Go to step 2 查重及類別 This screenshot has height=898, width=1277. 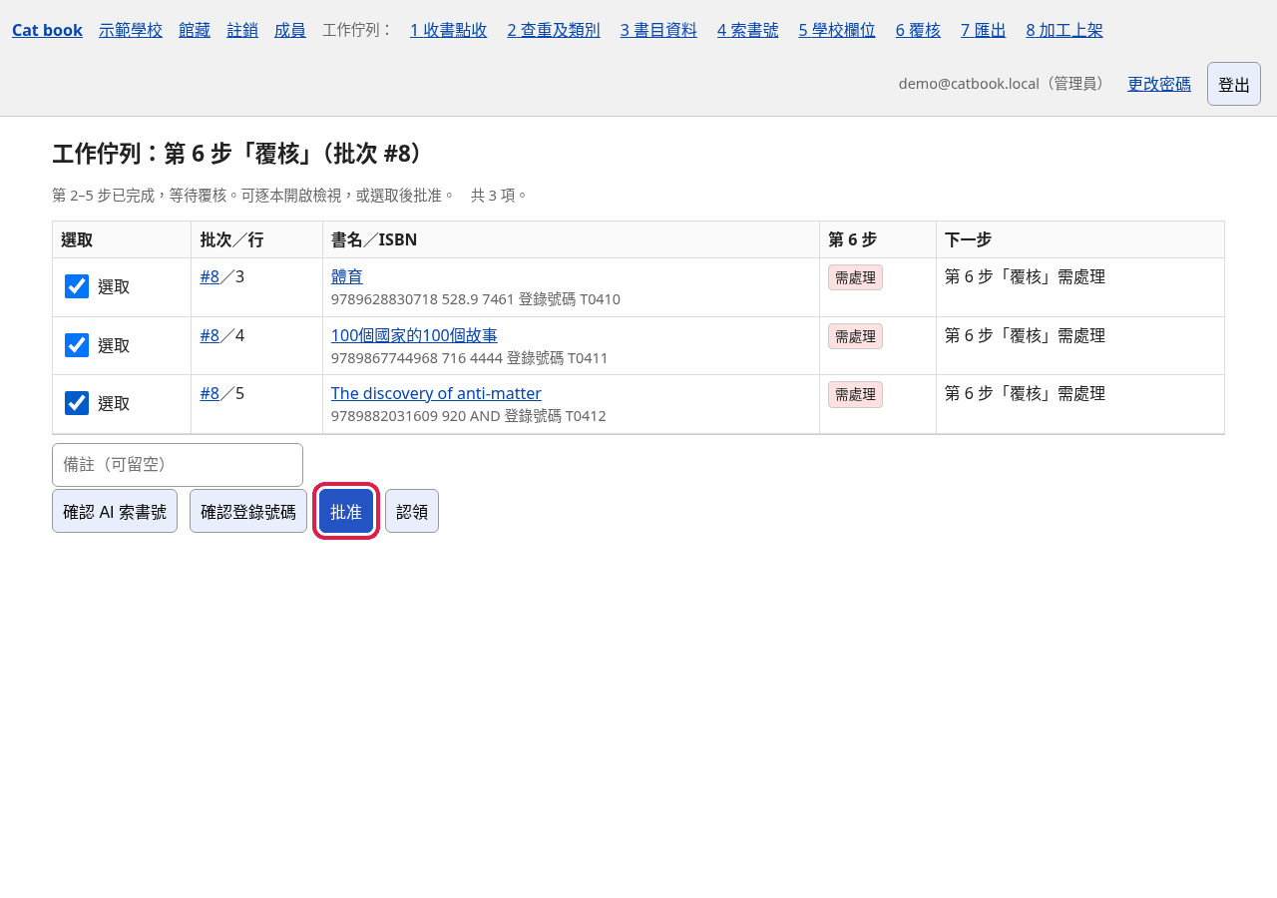click(x=554, y=30)
